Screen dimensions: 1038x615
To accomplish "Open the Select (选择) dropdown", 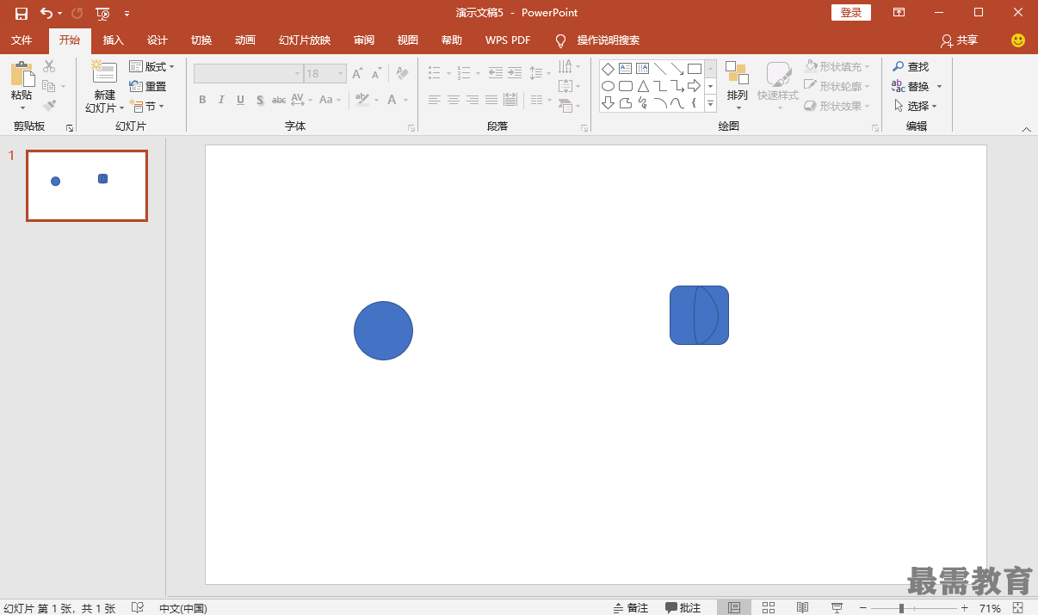I will coord(915,106).
